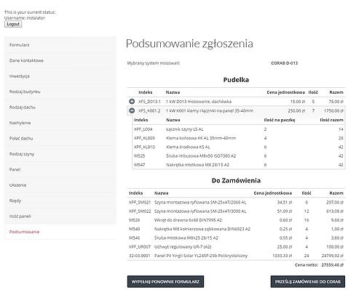Click 'Śruba imbusowa M8x50' row name
Screen dimensions: 364x300
(x=201, y=155)
